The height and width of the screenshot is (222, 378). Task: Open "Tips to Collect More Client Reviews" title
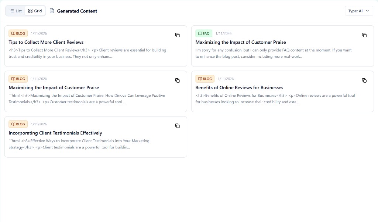pos(46,42)
